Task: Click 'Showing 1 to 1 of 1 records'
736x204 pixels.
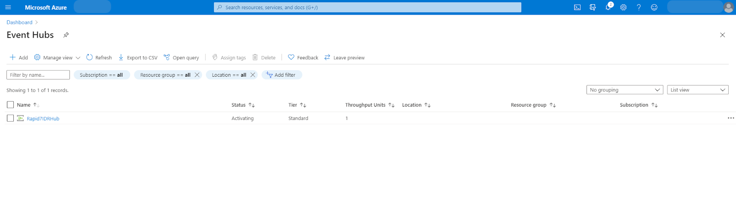Action: pyautogui.click(x=37, y=90)
